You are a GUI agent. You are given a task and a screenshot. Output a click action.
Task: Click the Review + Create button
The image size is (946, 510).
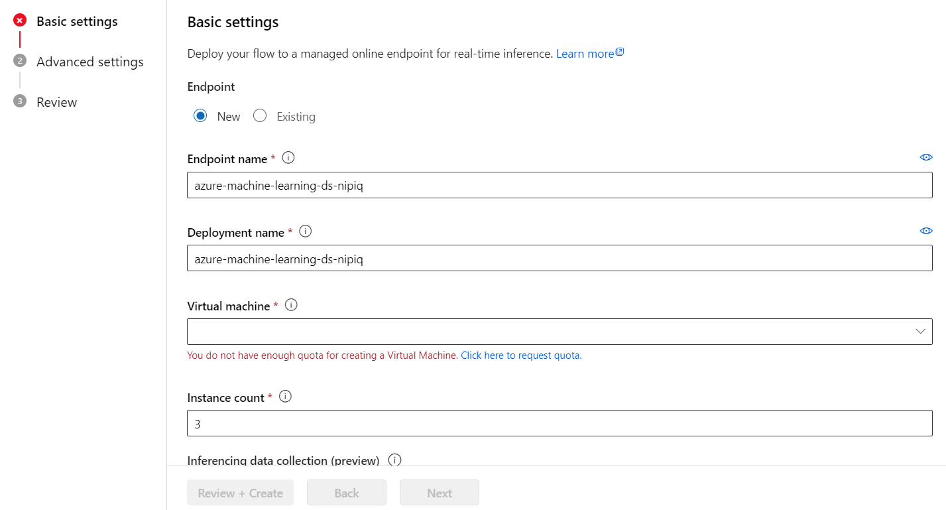pos(240,492)
